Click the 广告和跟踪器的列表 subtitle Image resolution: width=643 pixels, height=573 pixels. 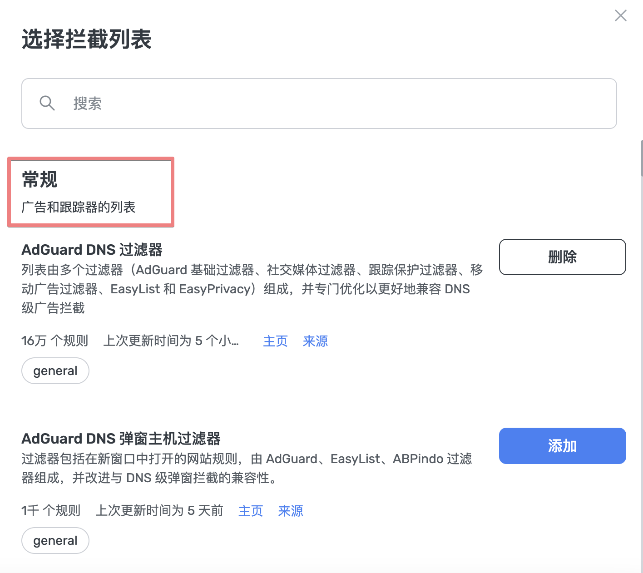click(79, 207)
